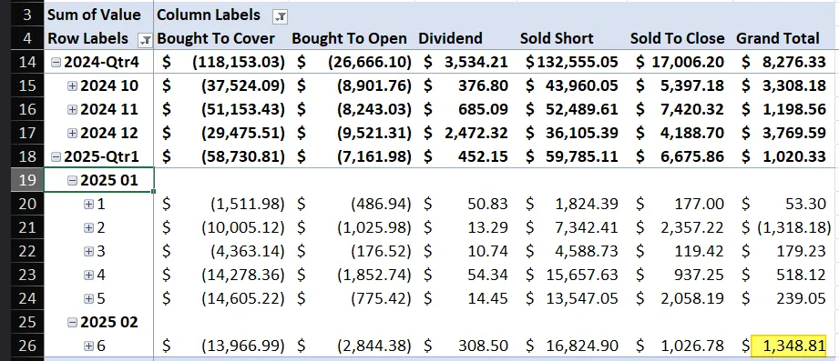Expand week 6 row

coord(89,346)
